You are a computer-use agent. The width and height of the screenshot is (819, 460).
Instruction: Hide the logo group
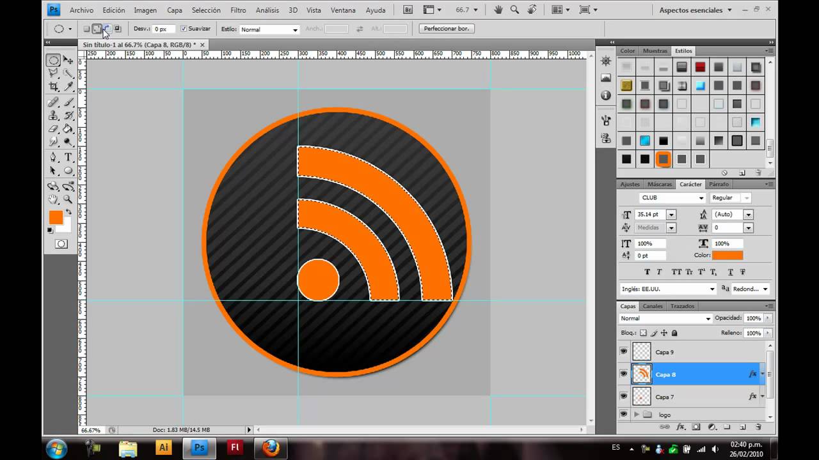pyautogui.click(x=624, y=414)
